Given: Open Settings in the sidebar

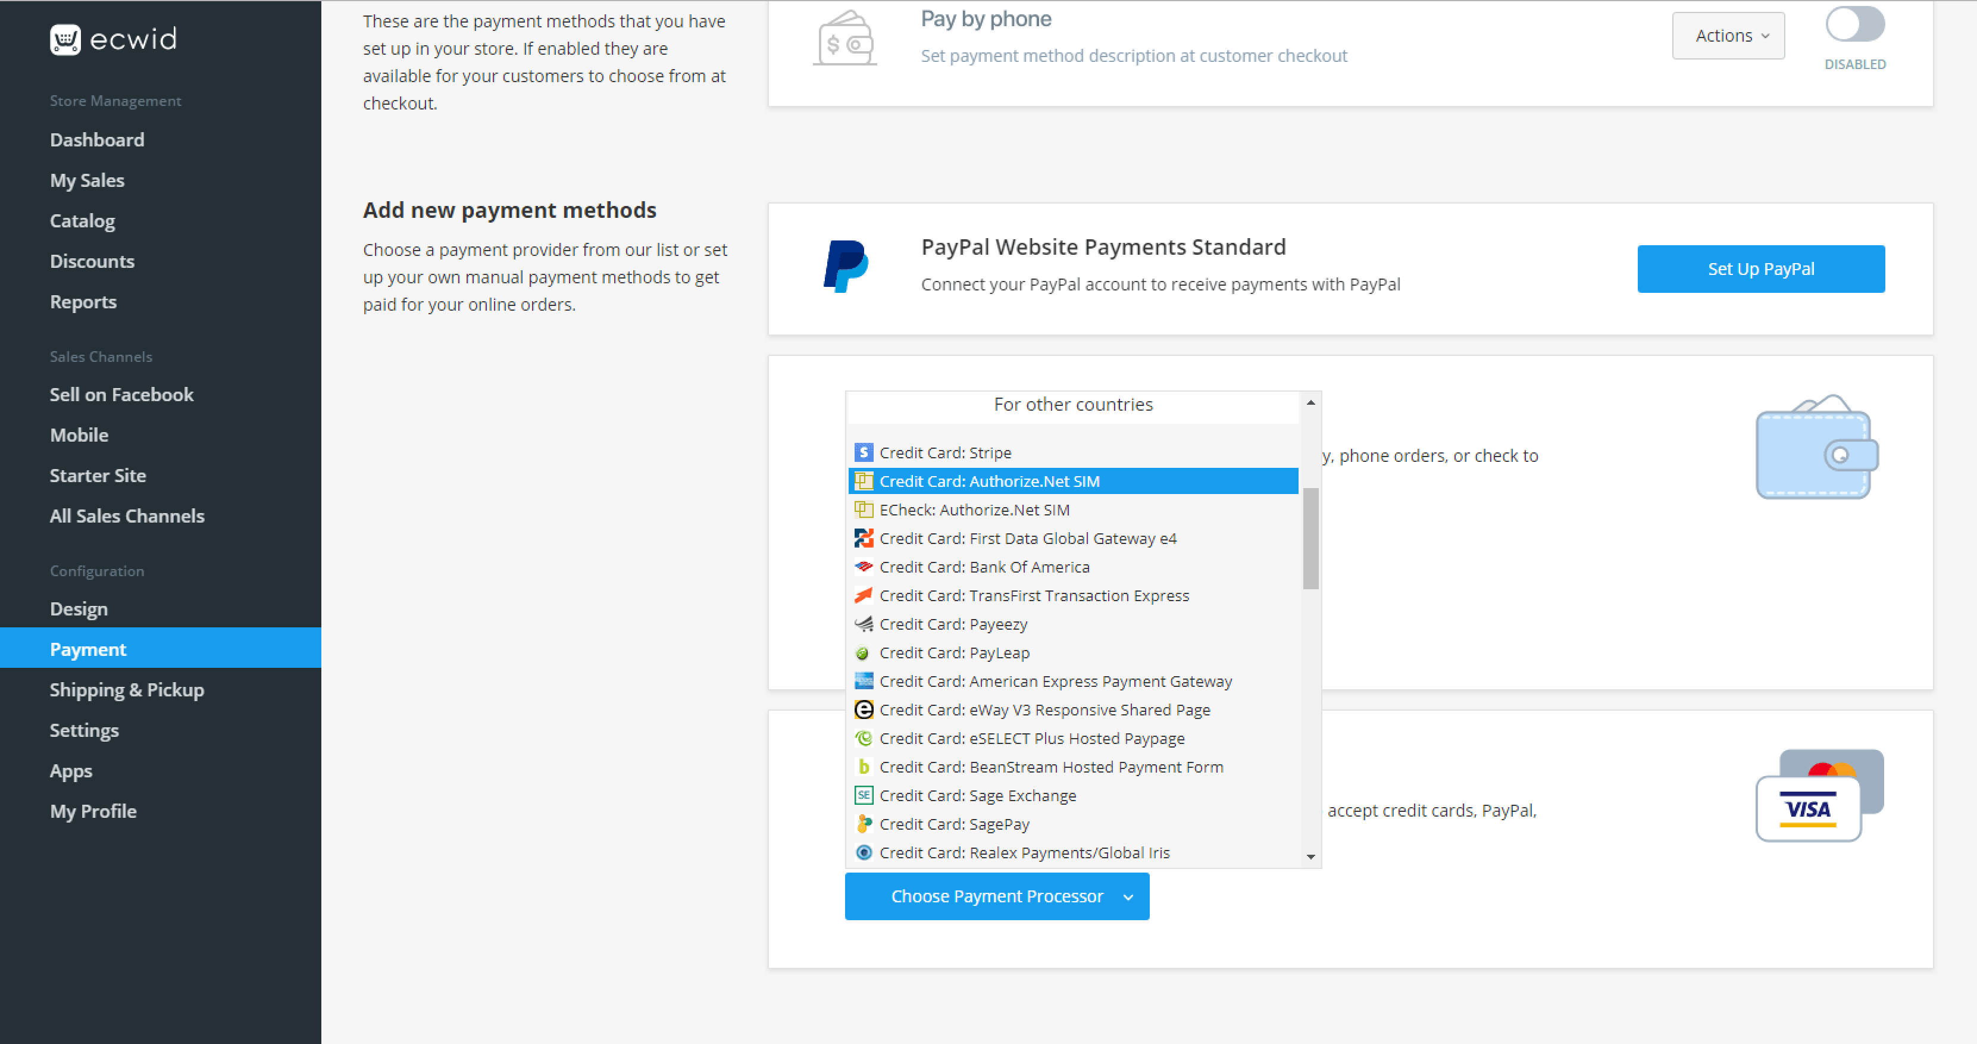Looking at the screenshot, I should click(84, 730).
